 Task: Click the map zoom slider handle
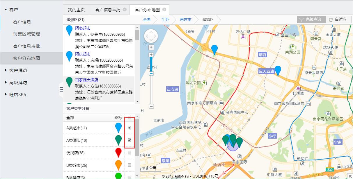point(151,74)
